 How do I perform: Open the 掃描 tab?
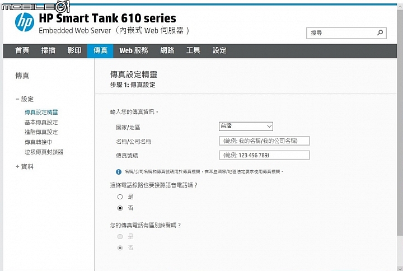pyautogui.click(x=48, y=50)
